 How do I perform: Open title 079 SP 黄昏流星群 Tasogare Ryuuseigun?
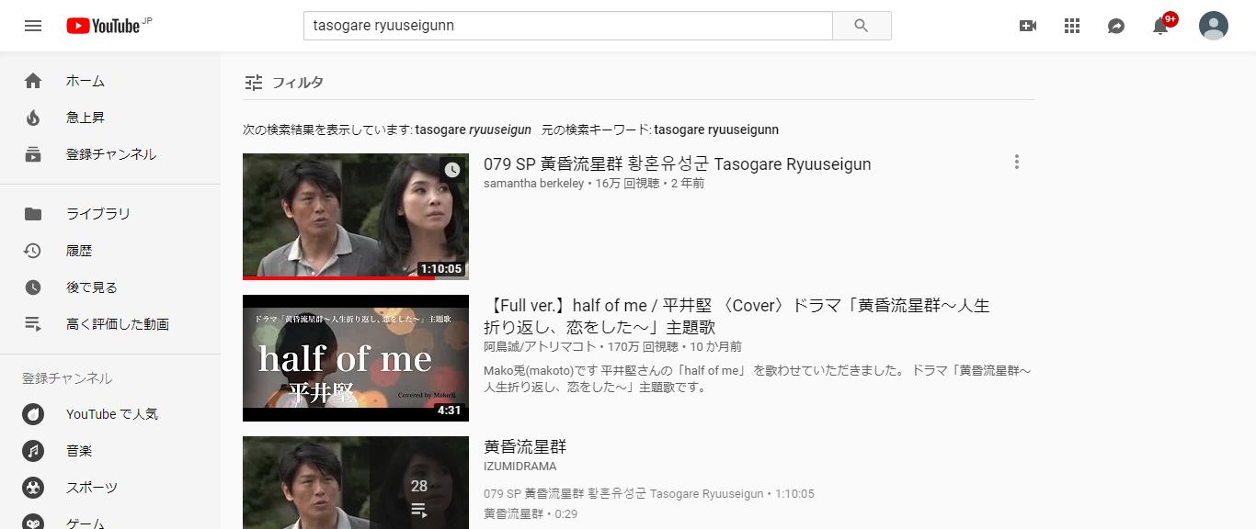(677, 164)
